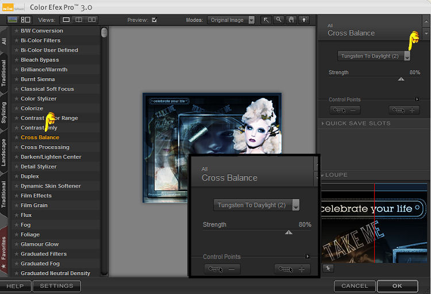Switch to the Landscape filter tab
Screen dimensions: 431x294
(4, 152)
